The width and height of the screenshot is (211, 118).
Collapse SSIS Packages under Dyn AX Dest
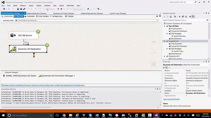coord(167,33)
